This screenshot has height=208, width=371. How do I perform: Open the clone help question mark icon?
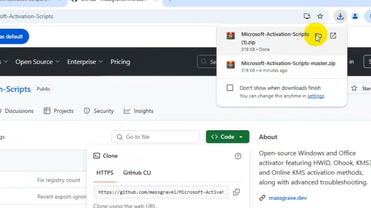(x=238, y=156)
